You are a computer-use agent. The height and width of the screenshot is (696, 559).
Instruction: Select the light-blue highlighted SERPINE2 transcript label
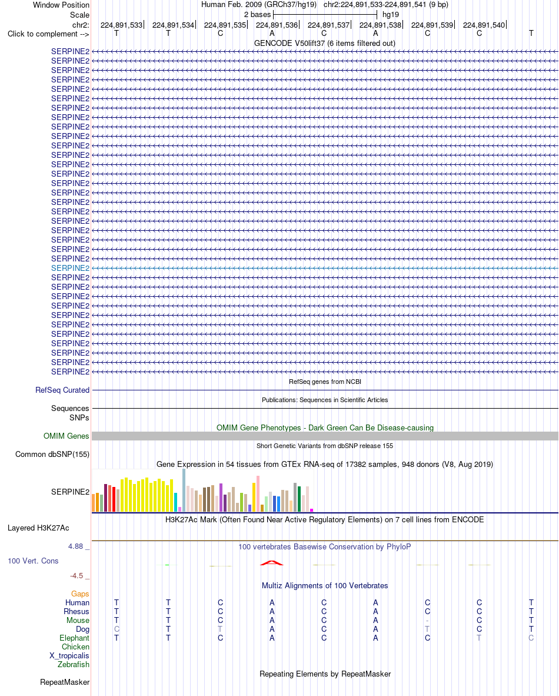(x=70, y=268)
